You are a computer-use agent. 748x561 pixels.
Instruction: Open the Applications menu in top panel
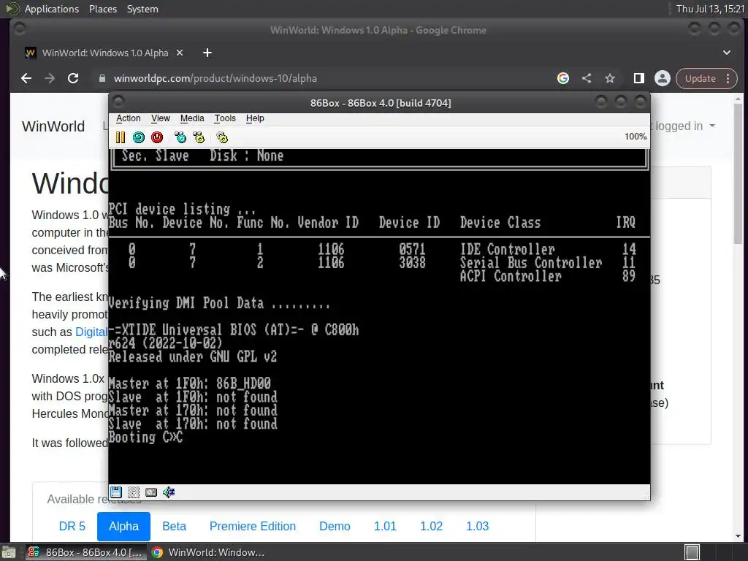(52, 9)
